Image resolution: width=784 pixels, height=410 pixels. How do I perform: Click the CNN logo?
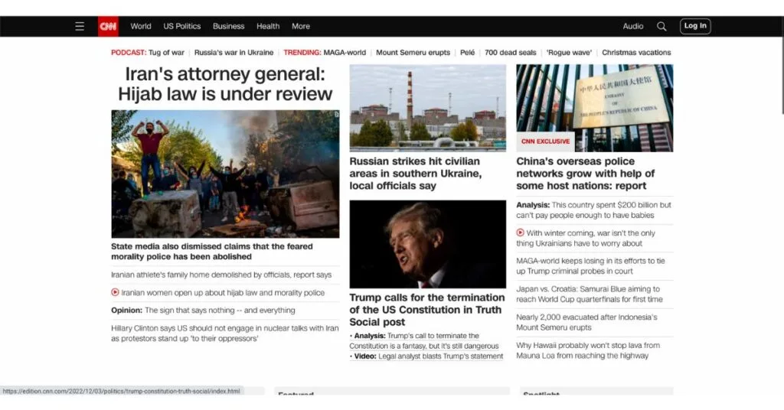click(108, 26)
